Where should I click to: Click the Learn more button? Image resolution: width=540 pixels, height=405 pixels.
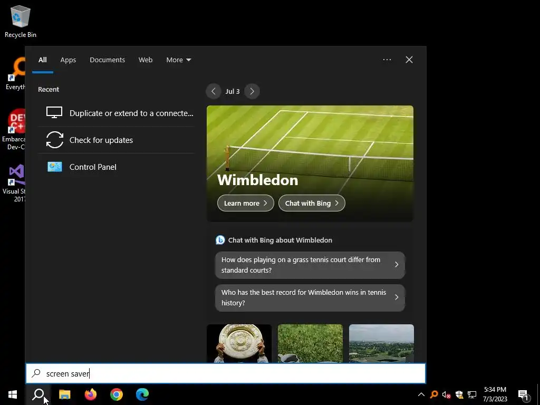246,203
